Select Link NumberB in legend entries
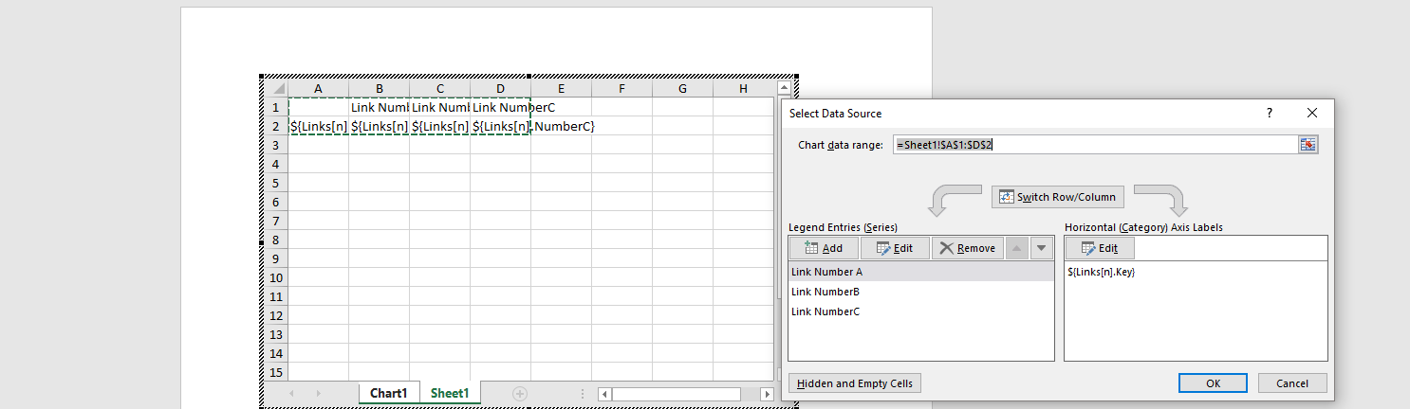The height and width of the screenshot is (409, 1410). [826, 292]
